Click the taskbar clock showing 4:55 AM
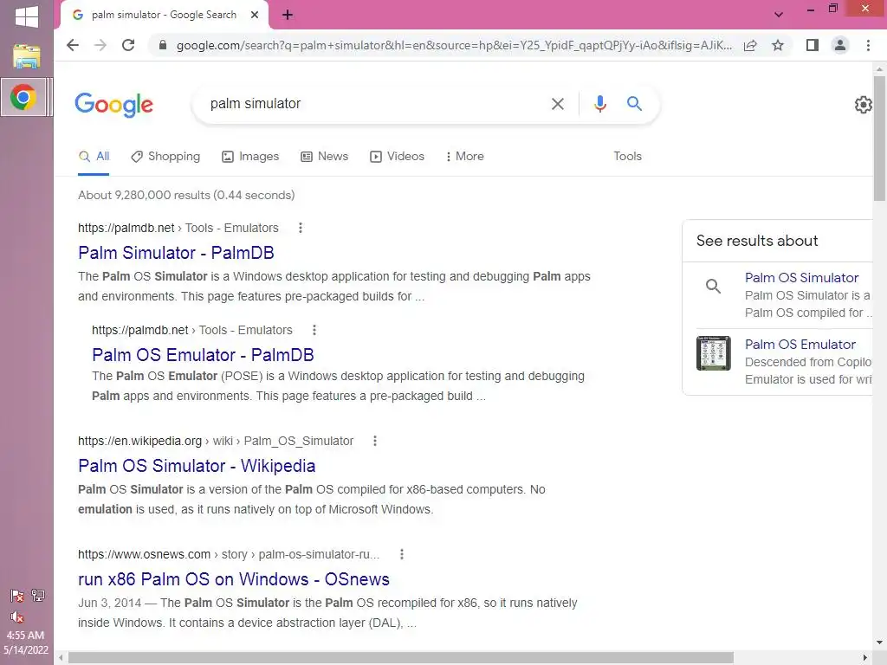 point(25,636)
